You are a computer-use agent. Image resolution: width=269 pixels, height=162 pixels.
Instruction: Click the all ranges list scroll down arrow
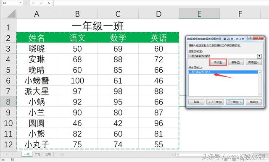(260, 94)
